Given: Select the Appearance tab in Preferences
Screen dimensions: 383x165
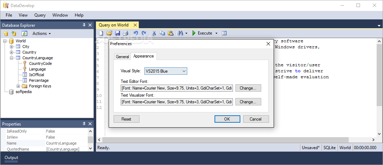Looking at the screenshot, I should click(144, 56).
